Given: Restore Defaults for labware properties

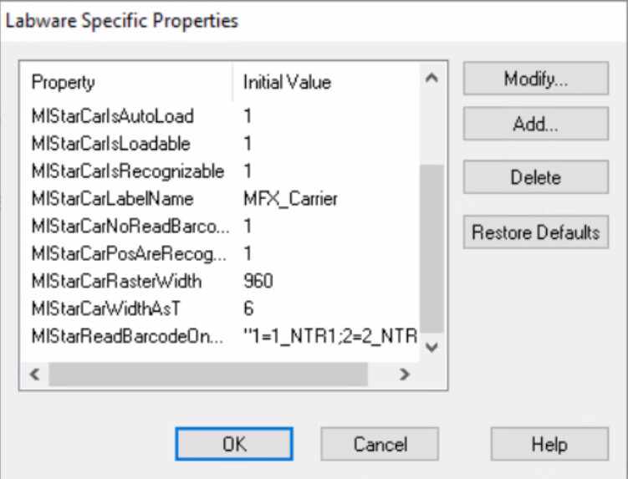Looking at the screenshot, I should point(536,232).
